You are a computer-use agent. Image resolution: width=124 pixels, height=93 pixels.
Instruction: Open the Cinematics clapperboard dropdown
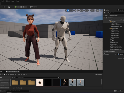[10, 7]
